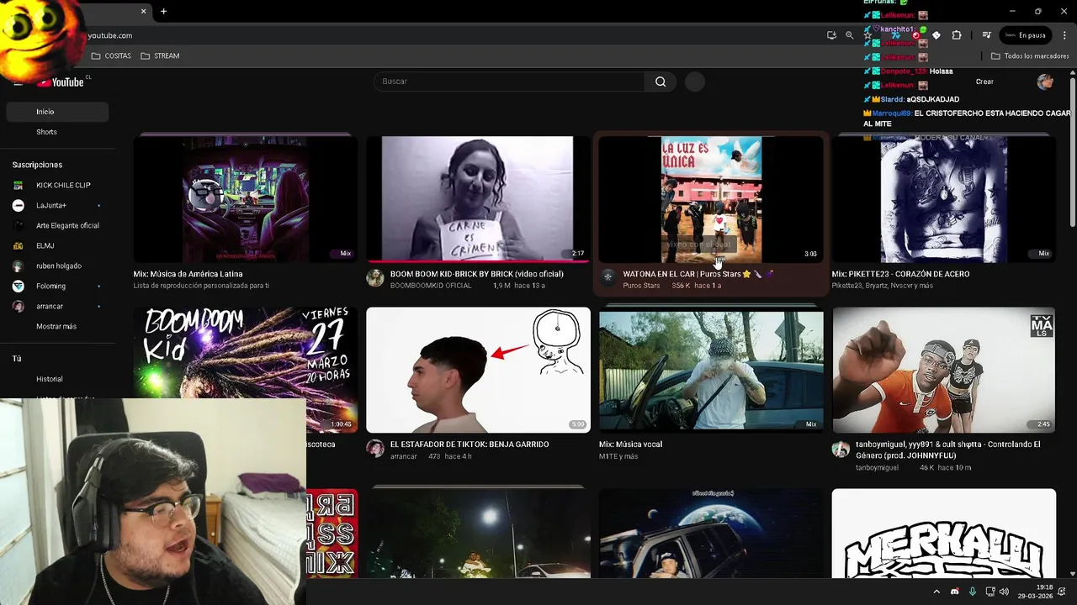Click the YouTube logo
This screenshot has width=1077, height=605.
61,82
